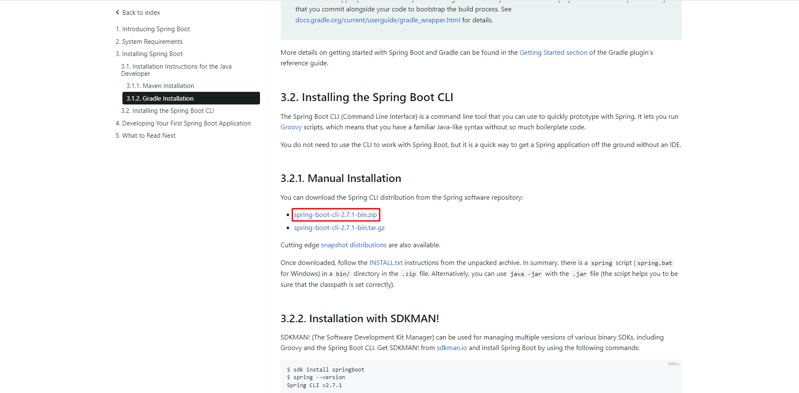Open the Groovy link
Image resolution: width=799 pixels, height=393 pixels.
point(291,127)
